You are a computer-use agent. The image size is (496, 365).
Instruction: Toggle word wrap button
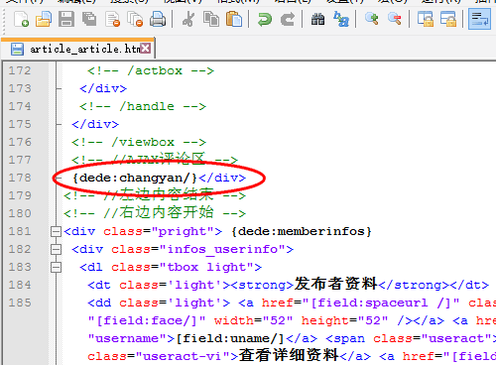[x=479, y=19]
